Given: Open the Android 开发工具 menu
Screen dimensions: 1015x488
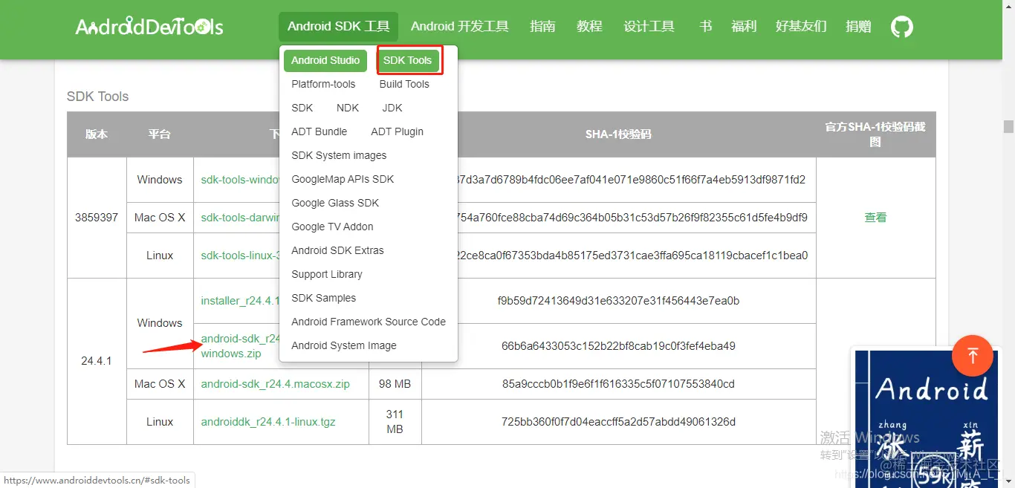Looking at the screenshot, I should click(x=460, y=27).
